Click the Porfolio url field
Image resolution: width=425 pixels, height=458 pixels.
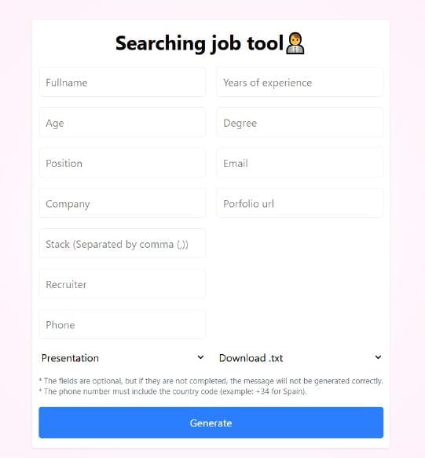[x=300, y=204]
